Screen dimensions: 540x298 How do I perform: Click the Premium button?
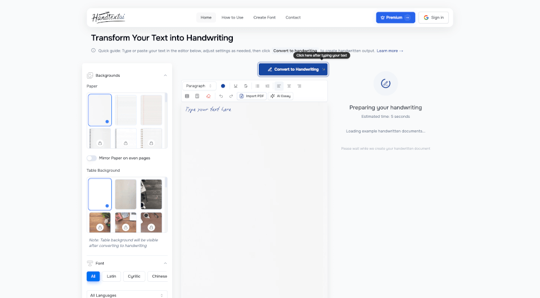click(395, 17)
